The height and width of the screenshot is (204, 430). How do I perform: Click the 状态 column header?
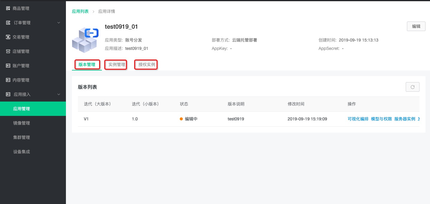184,104
